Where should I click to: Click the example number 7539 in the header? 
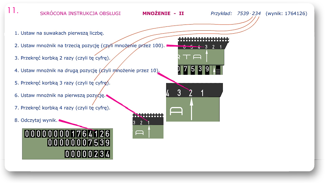[243, 13]
